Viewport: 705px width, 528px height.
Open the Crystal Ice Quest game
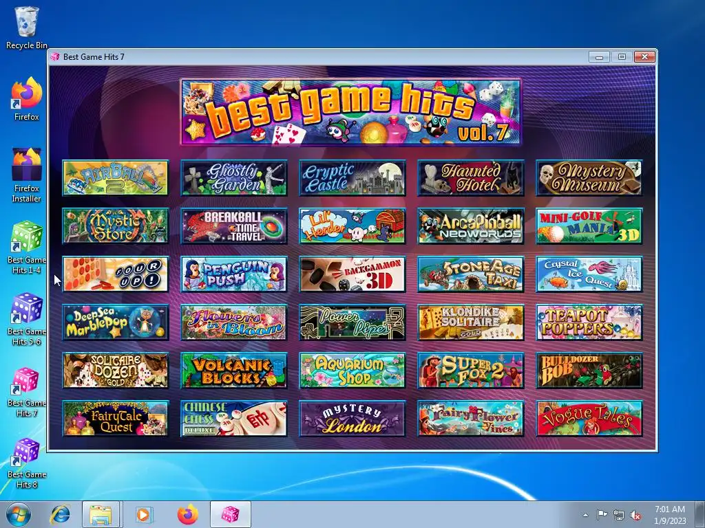[x=589, y=274]
